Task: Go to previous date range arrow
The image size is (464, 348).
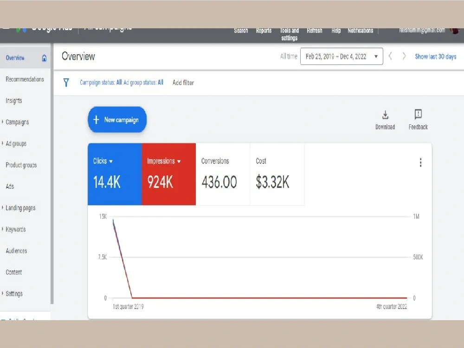Action: tap(390, 56)
